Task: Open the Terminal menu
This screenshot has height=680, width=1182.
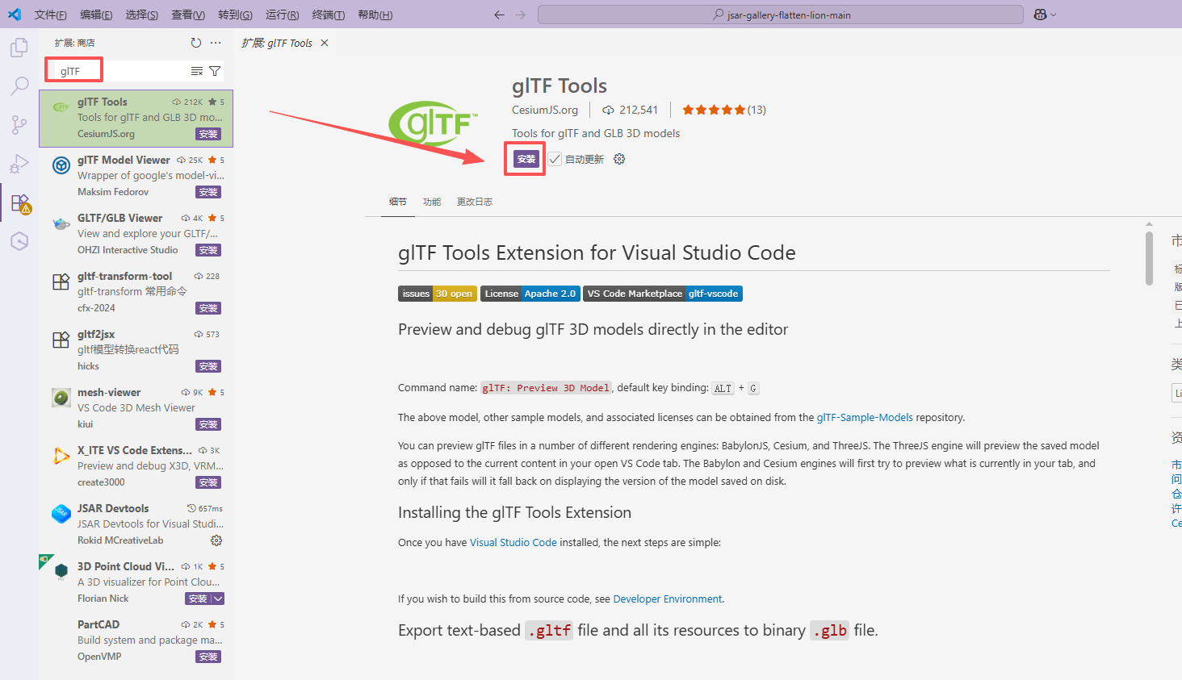Action: (x=328, y=15)
